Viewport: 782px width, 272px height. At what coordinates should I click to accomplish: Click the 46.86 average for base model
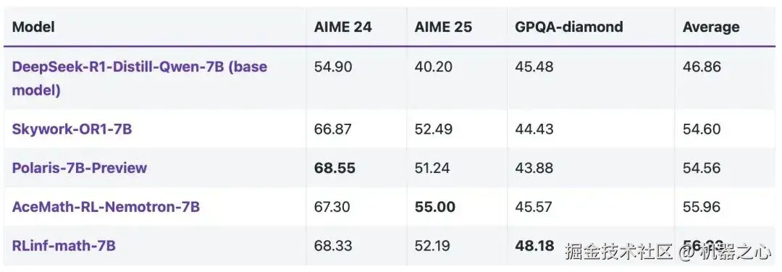[702, 67]
